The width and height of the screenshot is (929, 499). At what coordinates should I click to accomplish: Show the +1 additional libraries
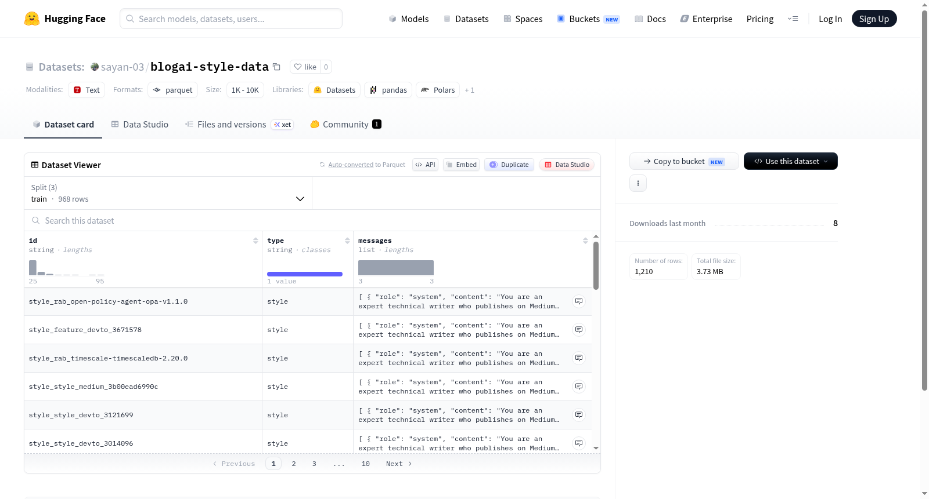coord(469,90)
